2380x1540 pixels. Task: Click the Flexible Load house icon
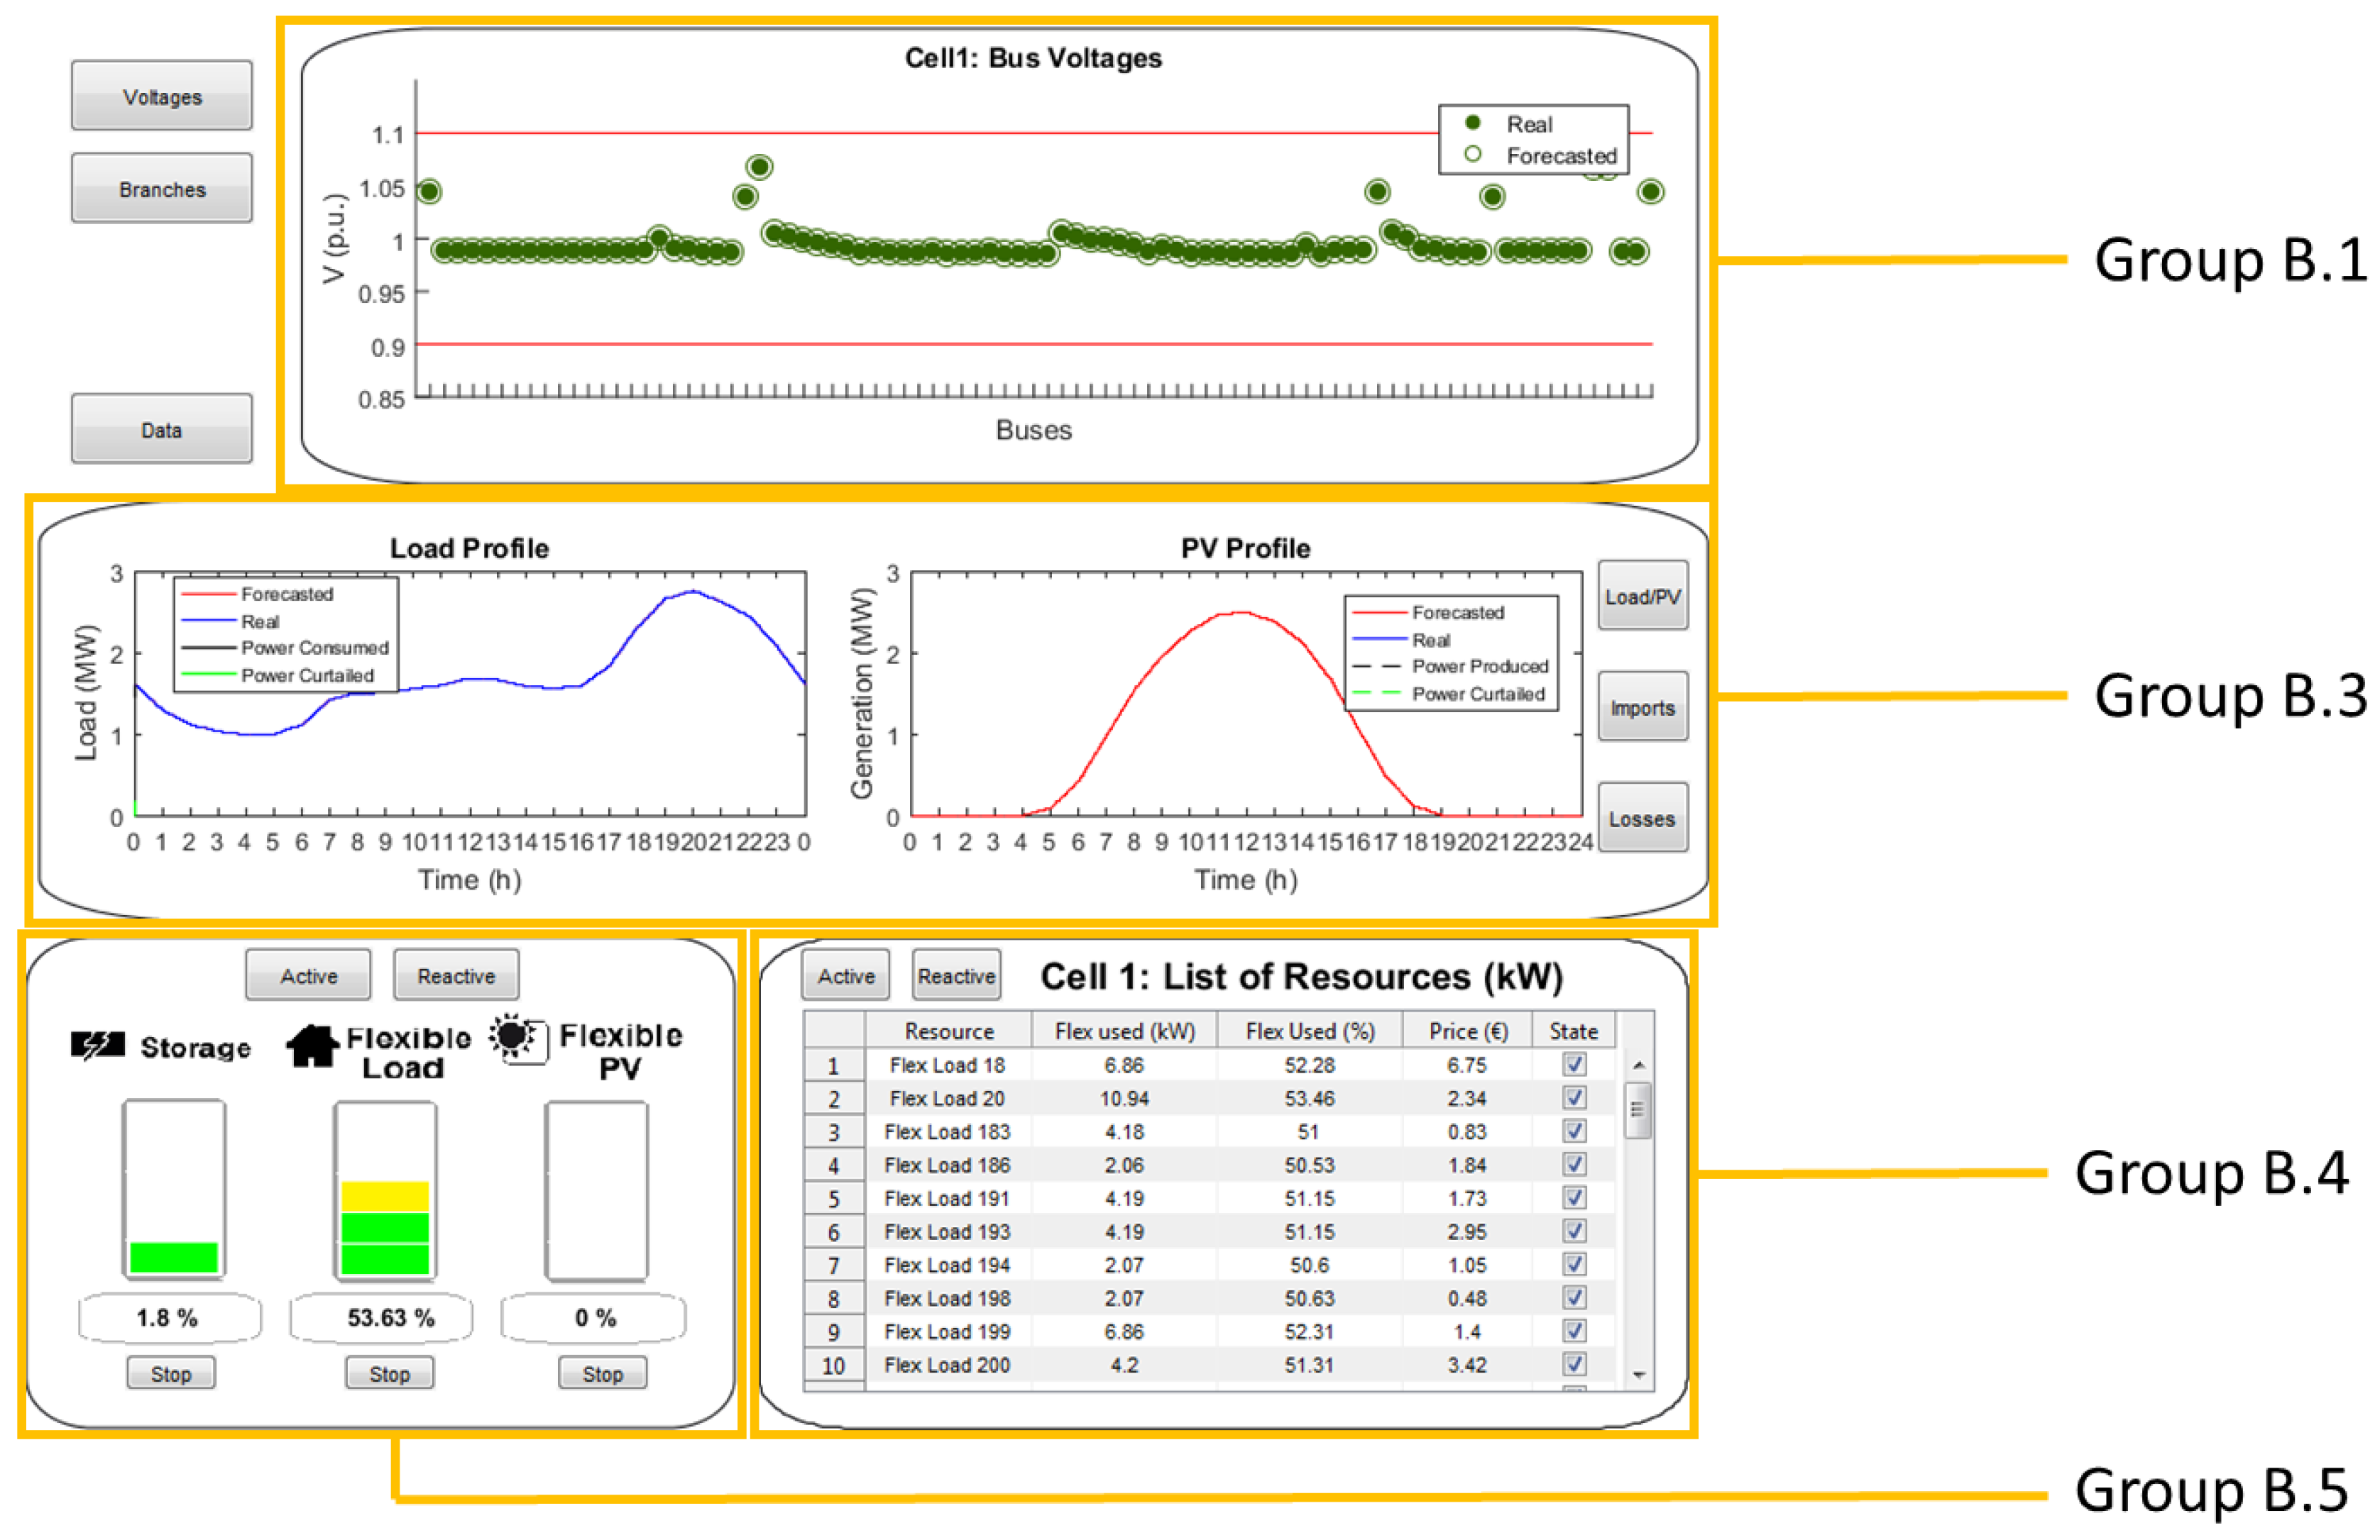click(312, 1046)
